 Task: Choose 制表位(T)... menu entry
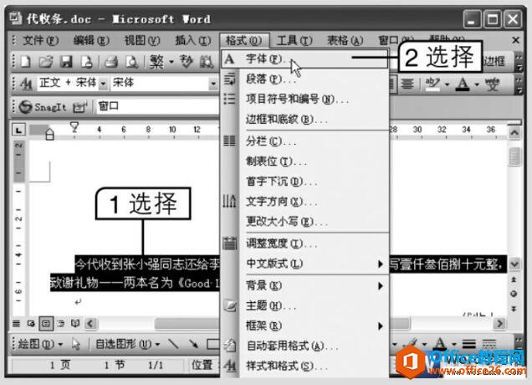coord(304,162)
